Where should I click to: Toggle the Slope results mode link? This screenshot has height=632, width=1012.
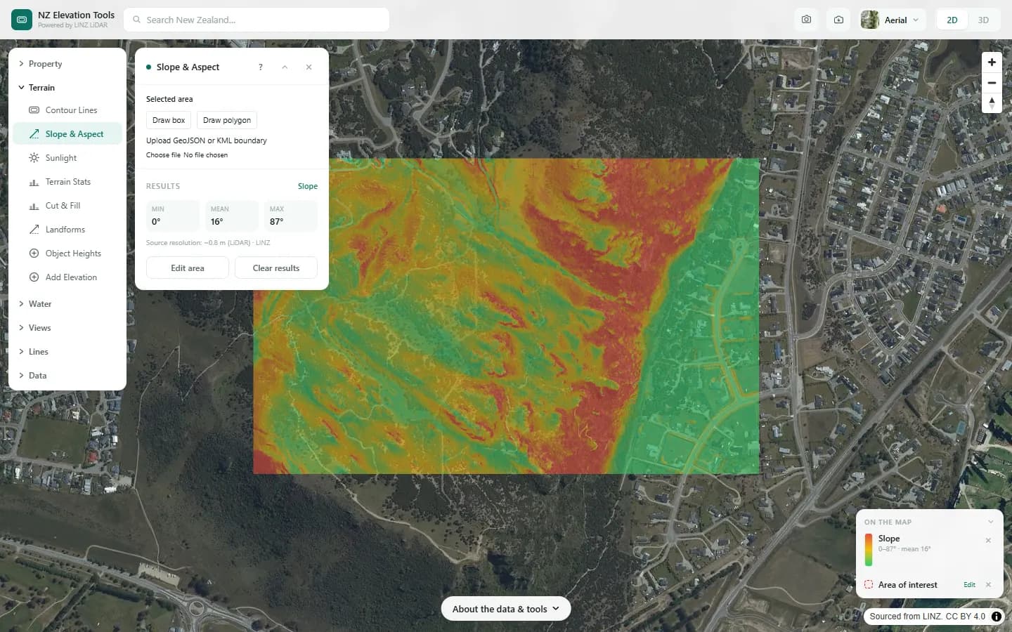pos(308,186)
